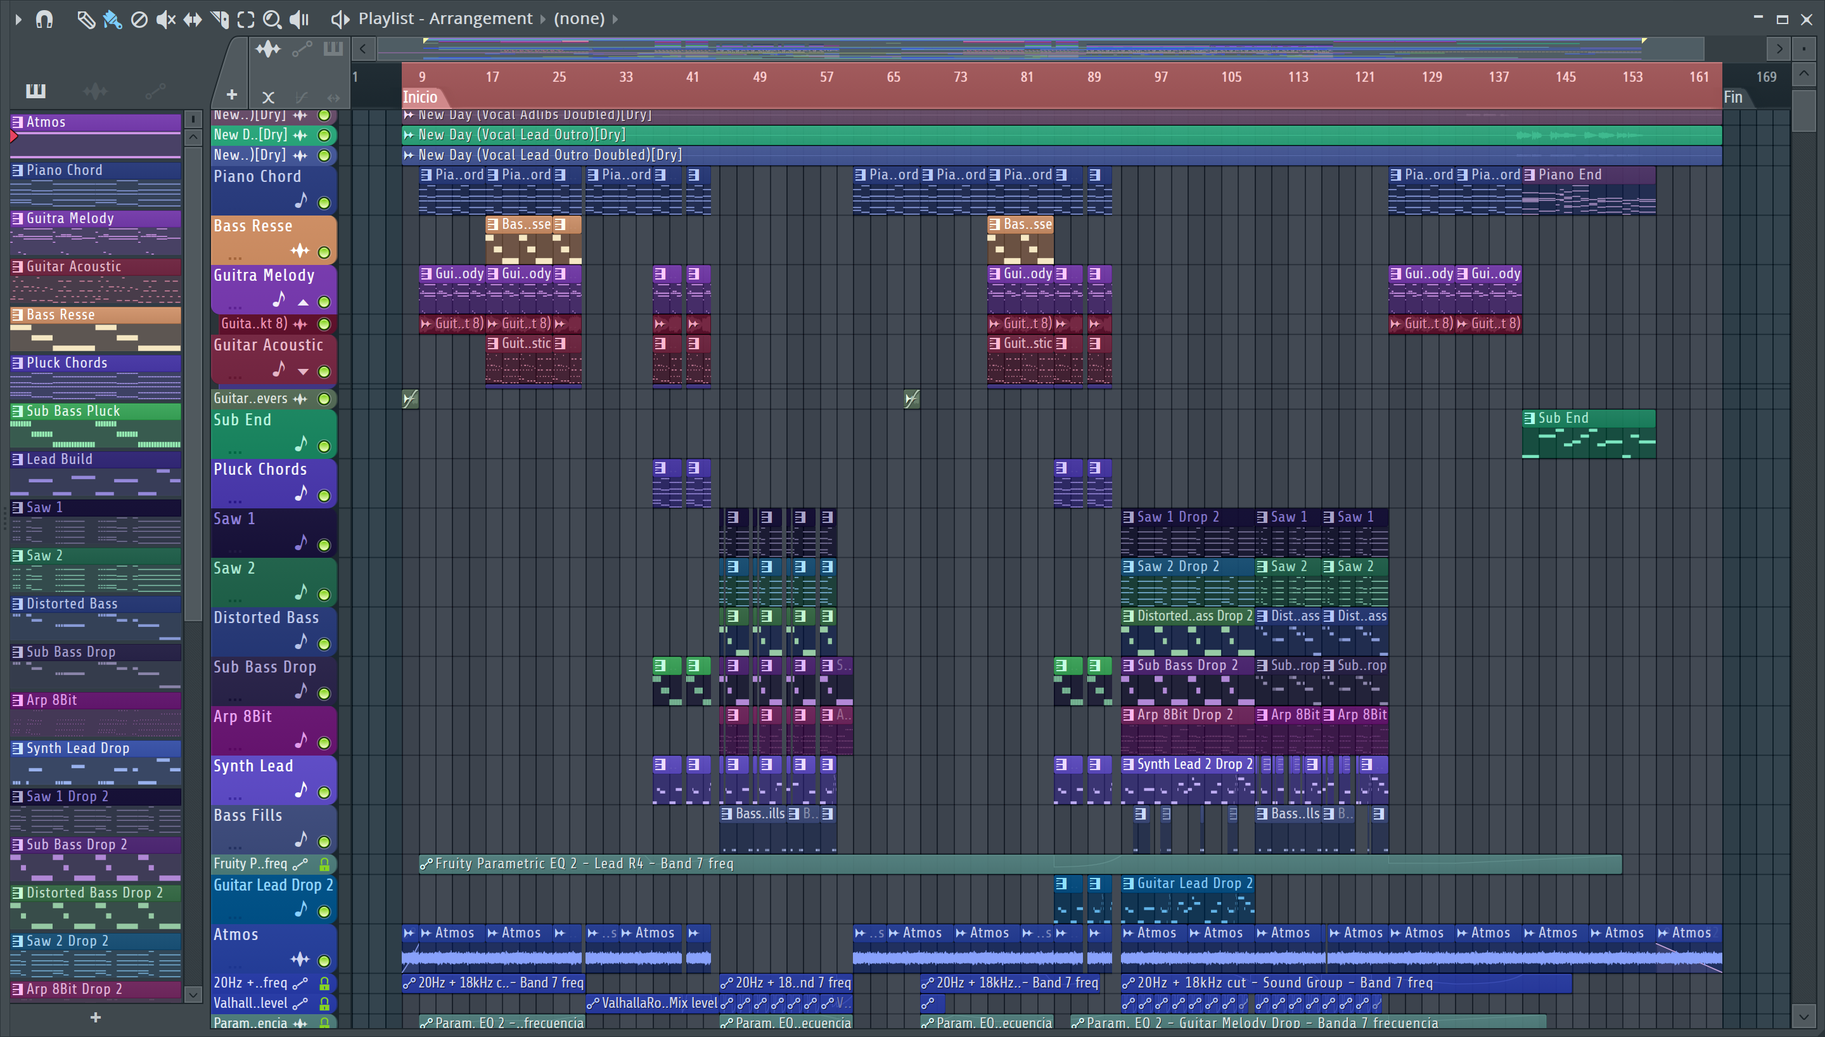Mute the Guitra Melody track

click(x=324, y=302)
